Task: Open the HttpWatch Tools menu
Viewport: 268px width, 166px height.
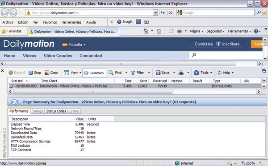Action: point(203,73)
